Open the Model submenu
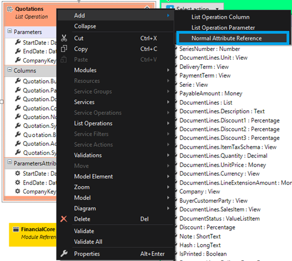The image size is (292, 261). coord(116,198)
